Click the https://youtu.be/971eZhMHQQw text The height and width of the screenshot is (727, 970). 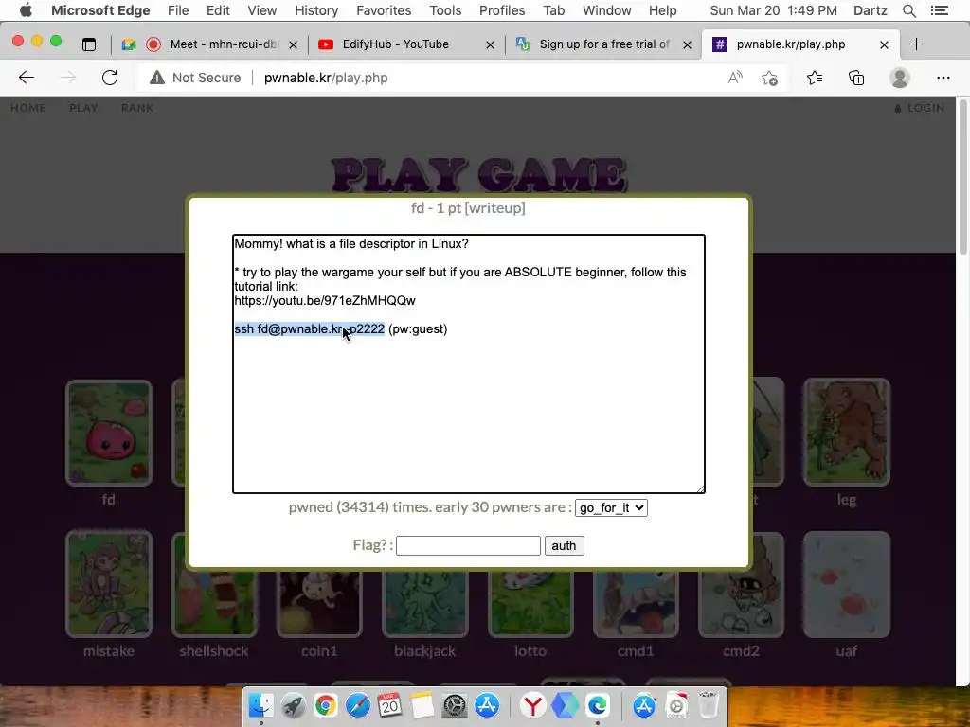click(325, 300)
